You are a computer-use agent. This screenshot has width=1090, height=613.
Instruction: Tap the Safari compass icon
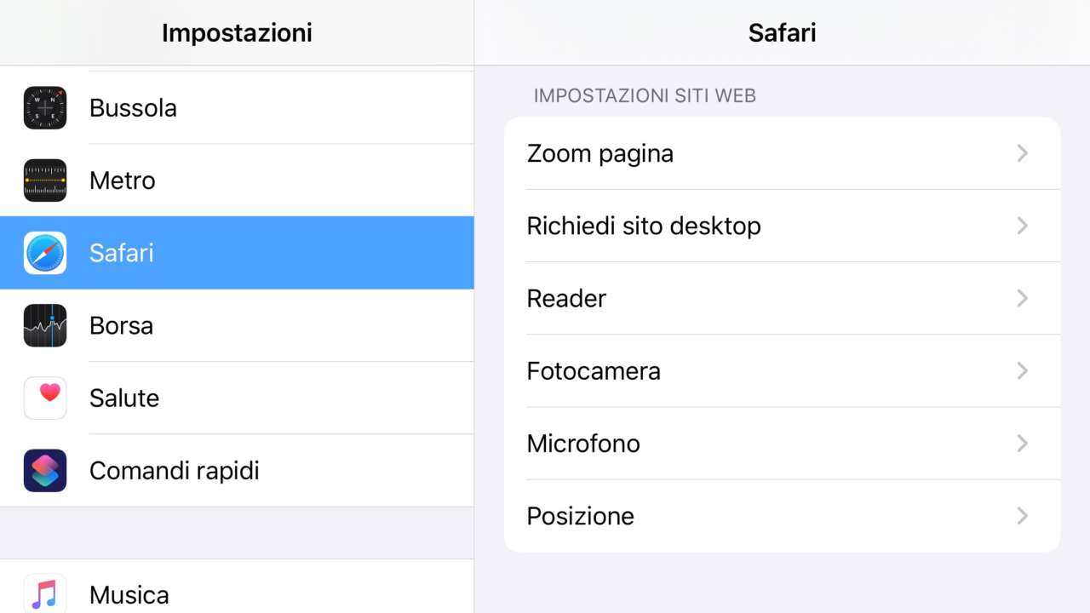pyautogui.click(x=45, y=253)
